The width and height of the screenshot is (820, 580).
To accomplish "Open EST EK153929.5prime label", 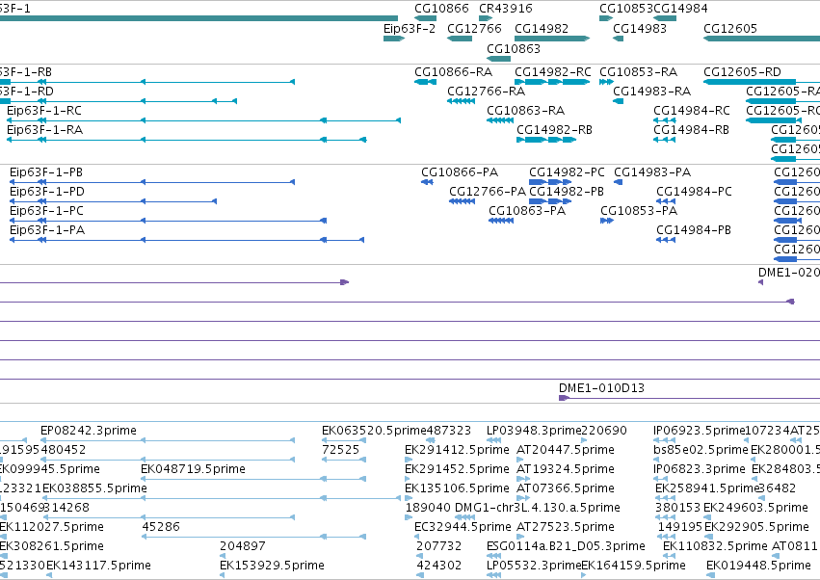I will coord(272,566).
